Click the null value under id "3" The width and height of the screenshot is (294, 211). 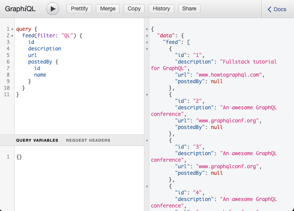[217, 173]
